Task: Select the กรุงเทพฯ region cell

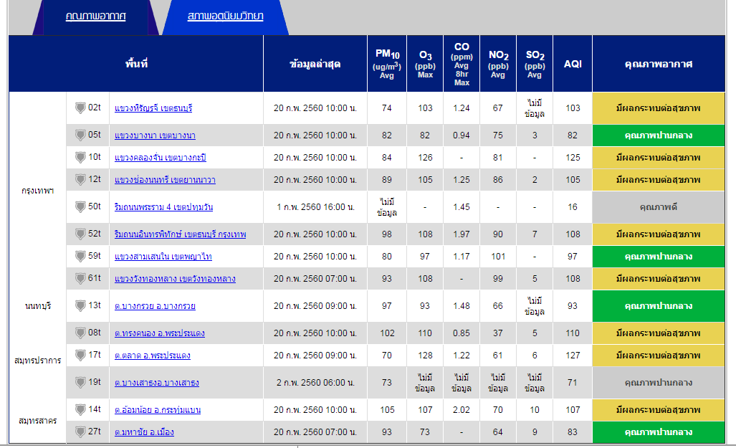Action: [x=37, y=191]
